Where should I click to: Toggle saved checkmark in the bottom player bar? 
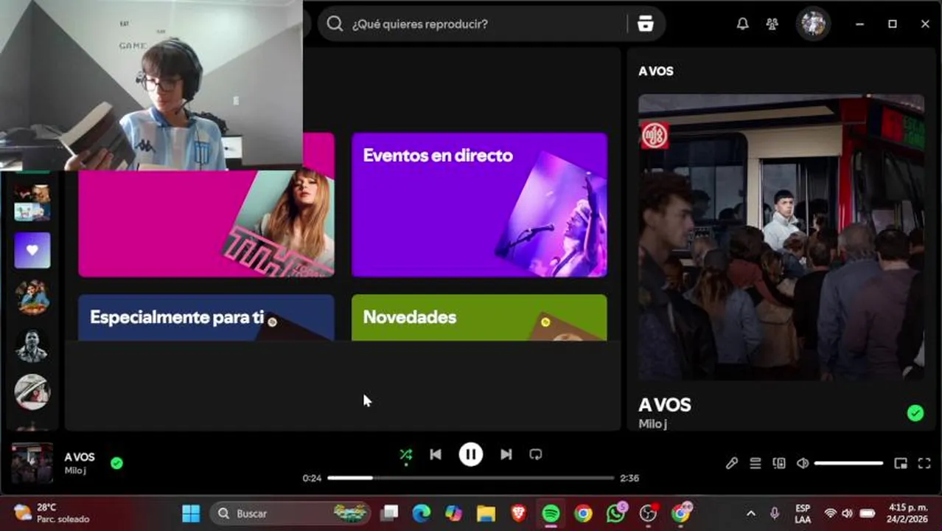point(116,463)
